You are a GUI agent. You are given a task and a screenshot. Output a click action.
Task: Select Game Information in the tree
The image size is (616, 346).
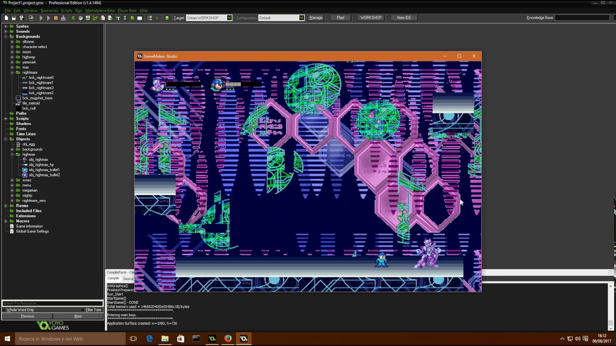pos(29,226)
